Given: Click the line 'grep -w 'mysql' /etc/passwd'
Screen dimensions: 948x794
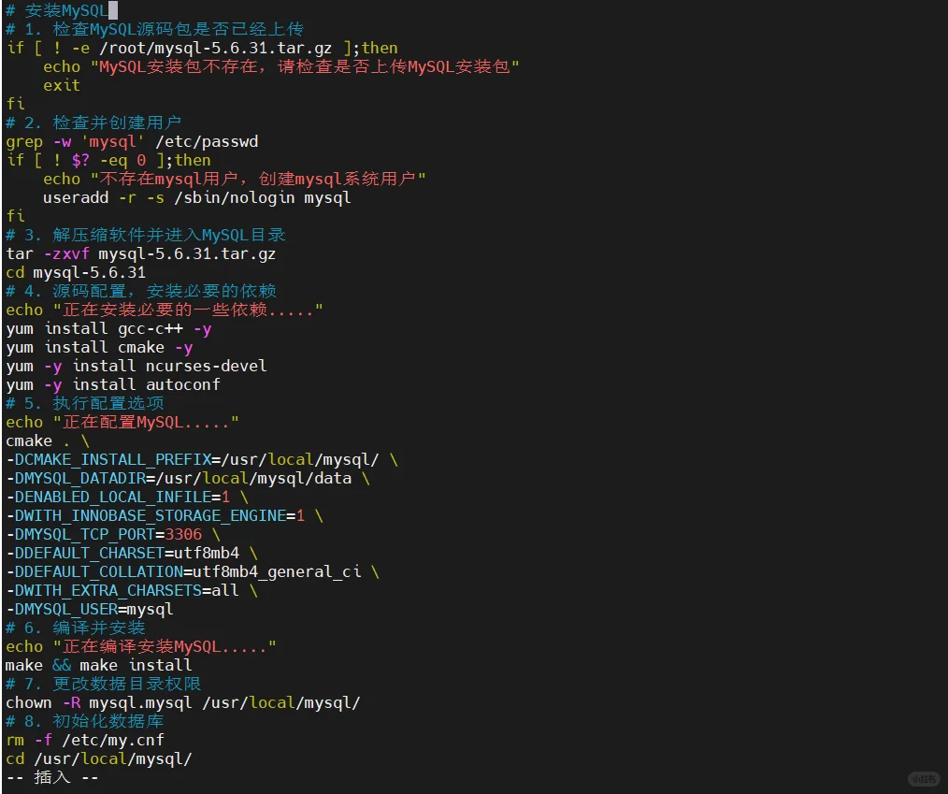Looking at the screenshot, I should coord(132,141).
